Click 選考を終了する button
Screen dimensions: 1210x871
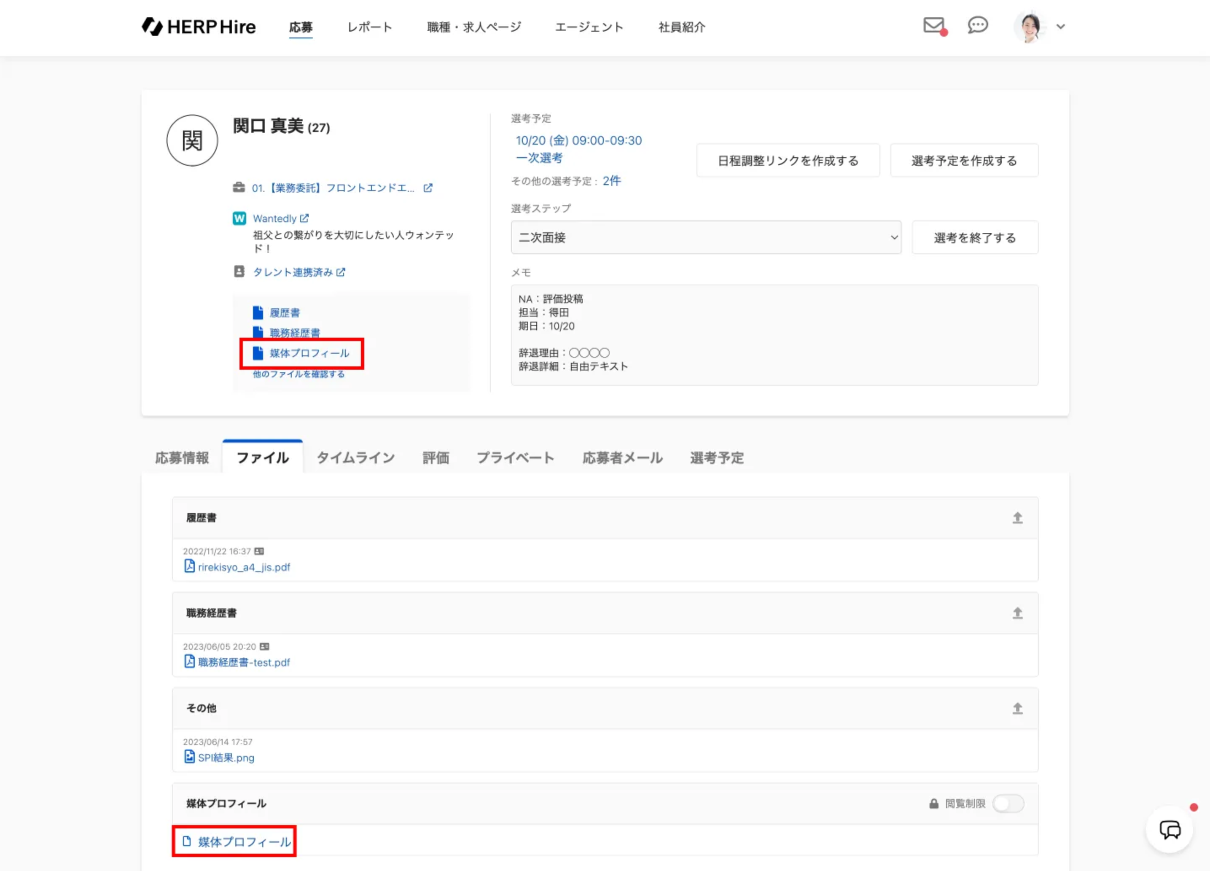point(974,238)
